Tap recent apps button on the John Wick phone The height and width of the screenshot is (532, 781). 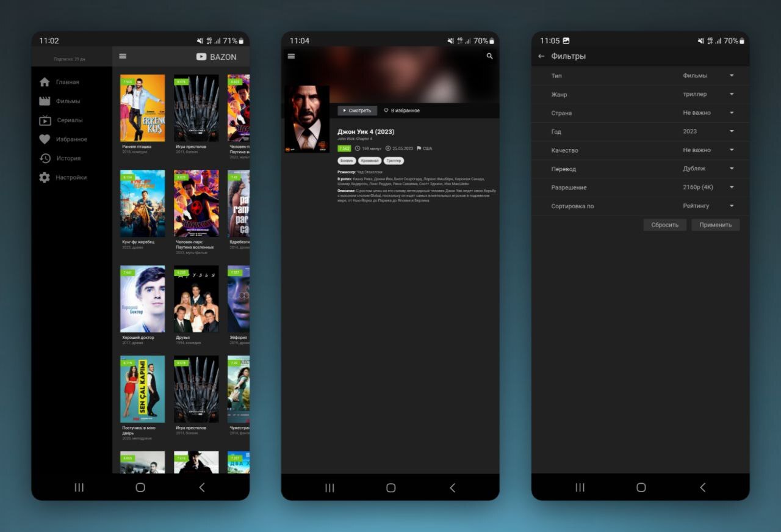tap(329, 487)
